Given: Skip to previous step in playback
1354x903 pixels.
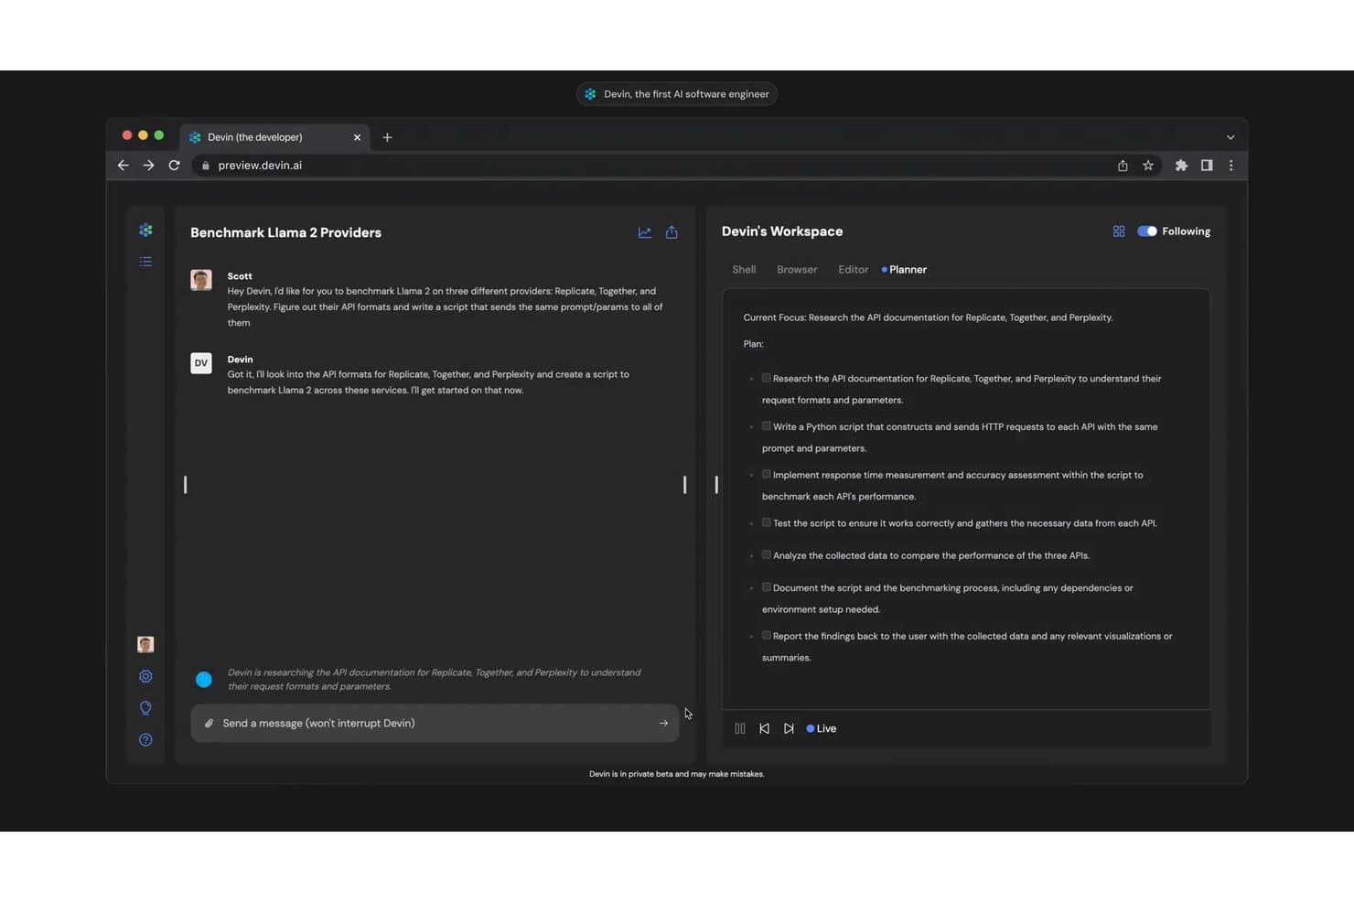Looking at the screenshot, I should point(765,729).
